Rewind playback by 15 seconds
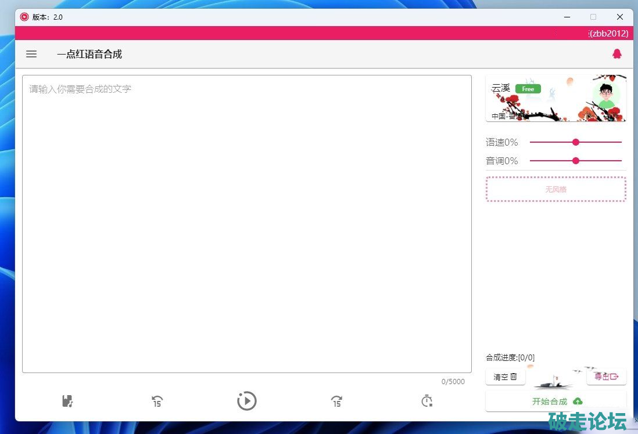This screenshot has height=434, width=638. (157, 401)
